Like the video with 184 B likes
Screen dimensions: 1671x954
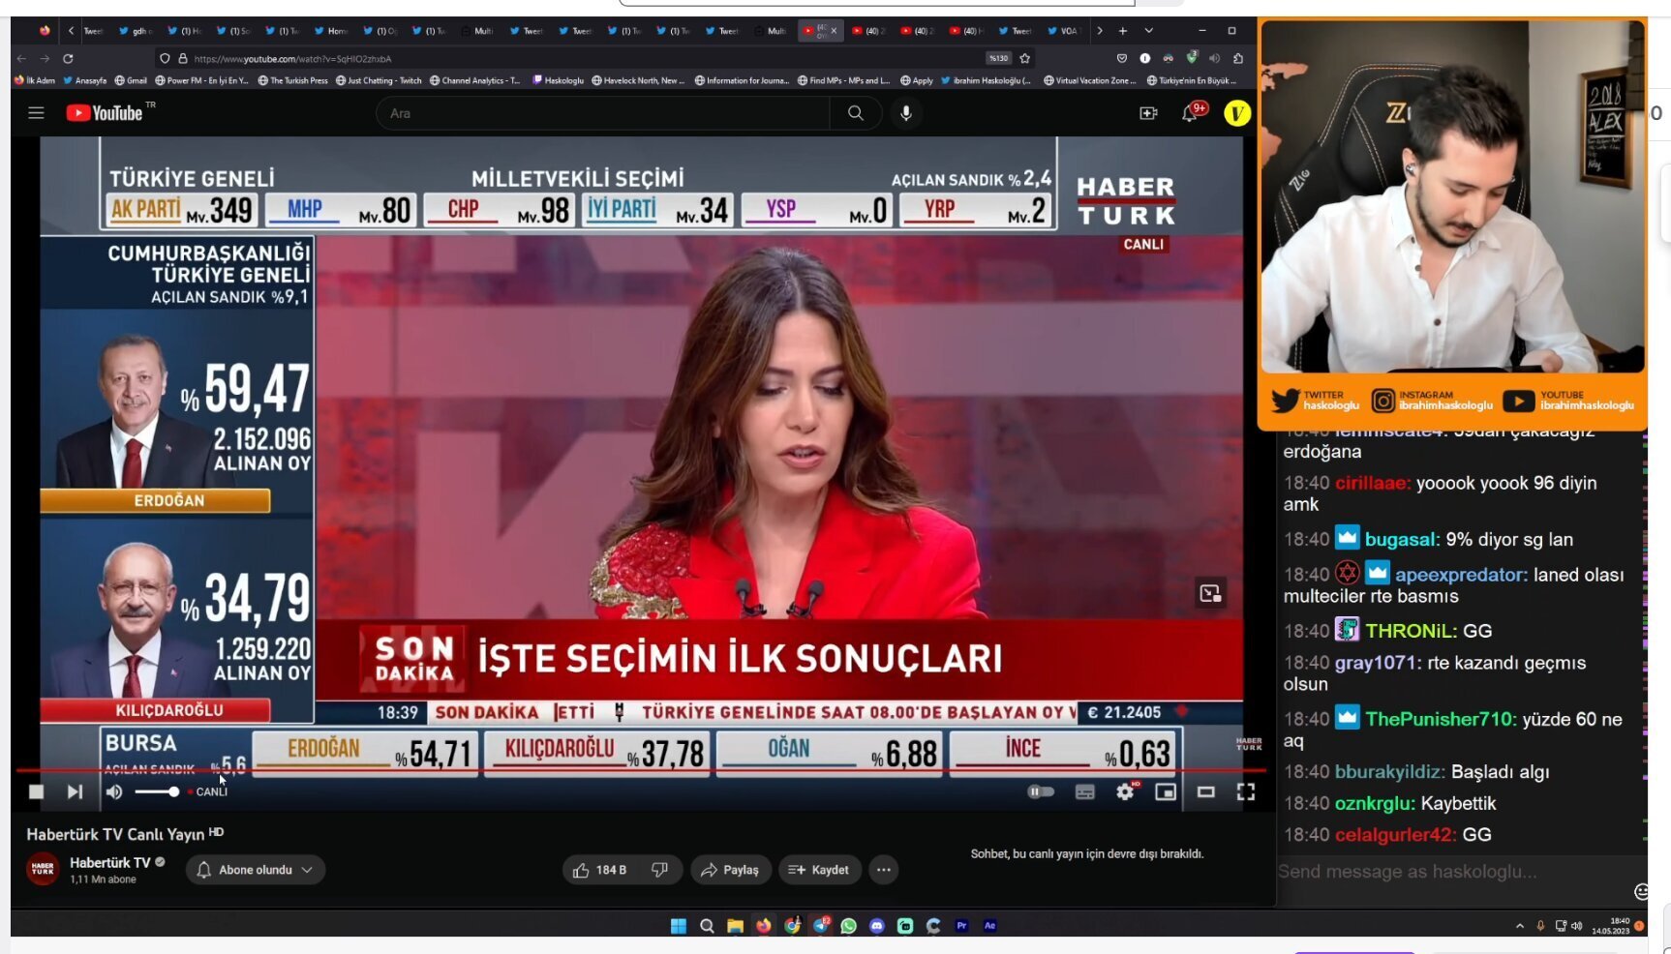pos(600,870)
